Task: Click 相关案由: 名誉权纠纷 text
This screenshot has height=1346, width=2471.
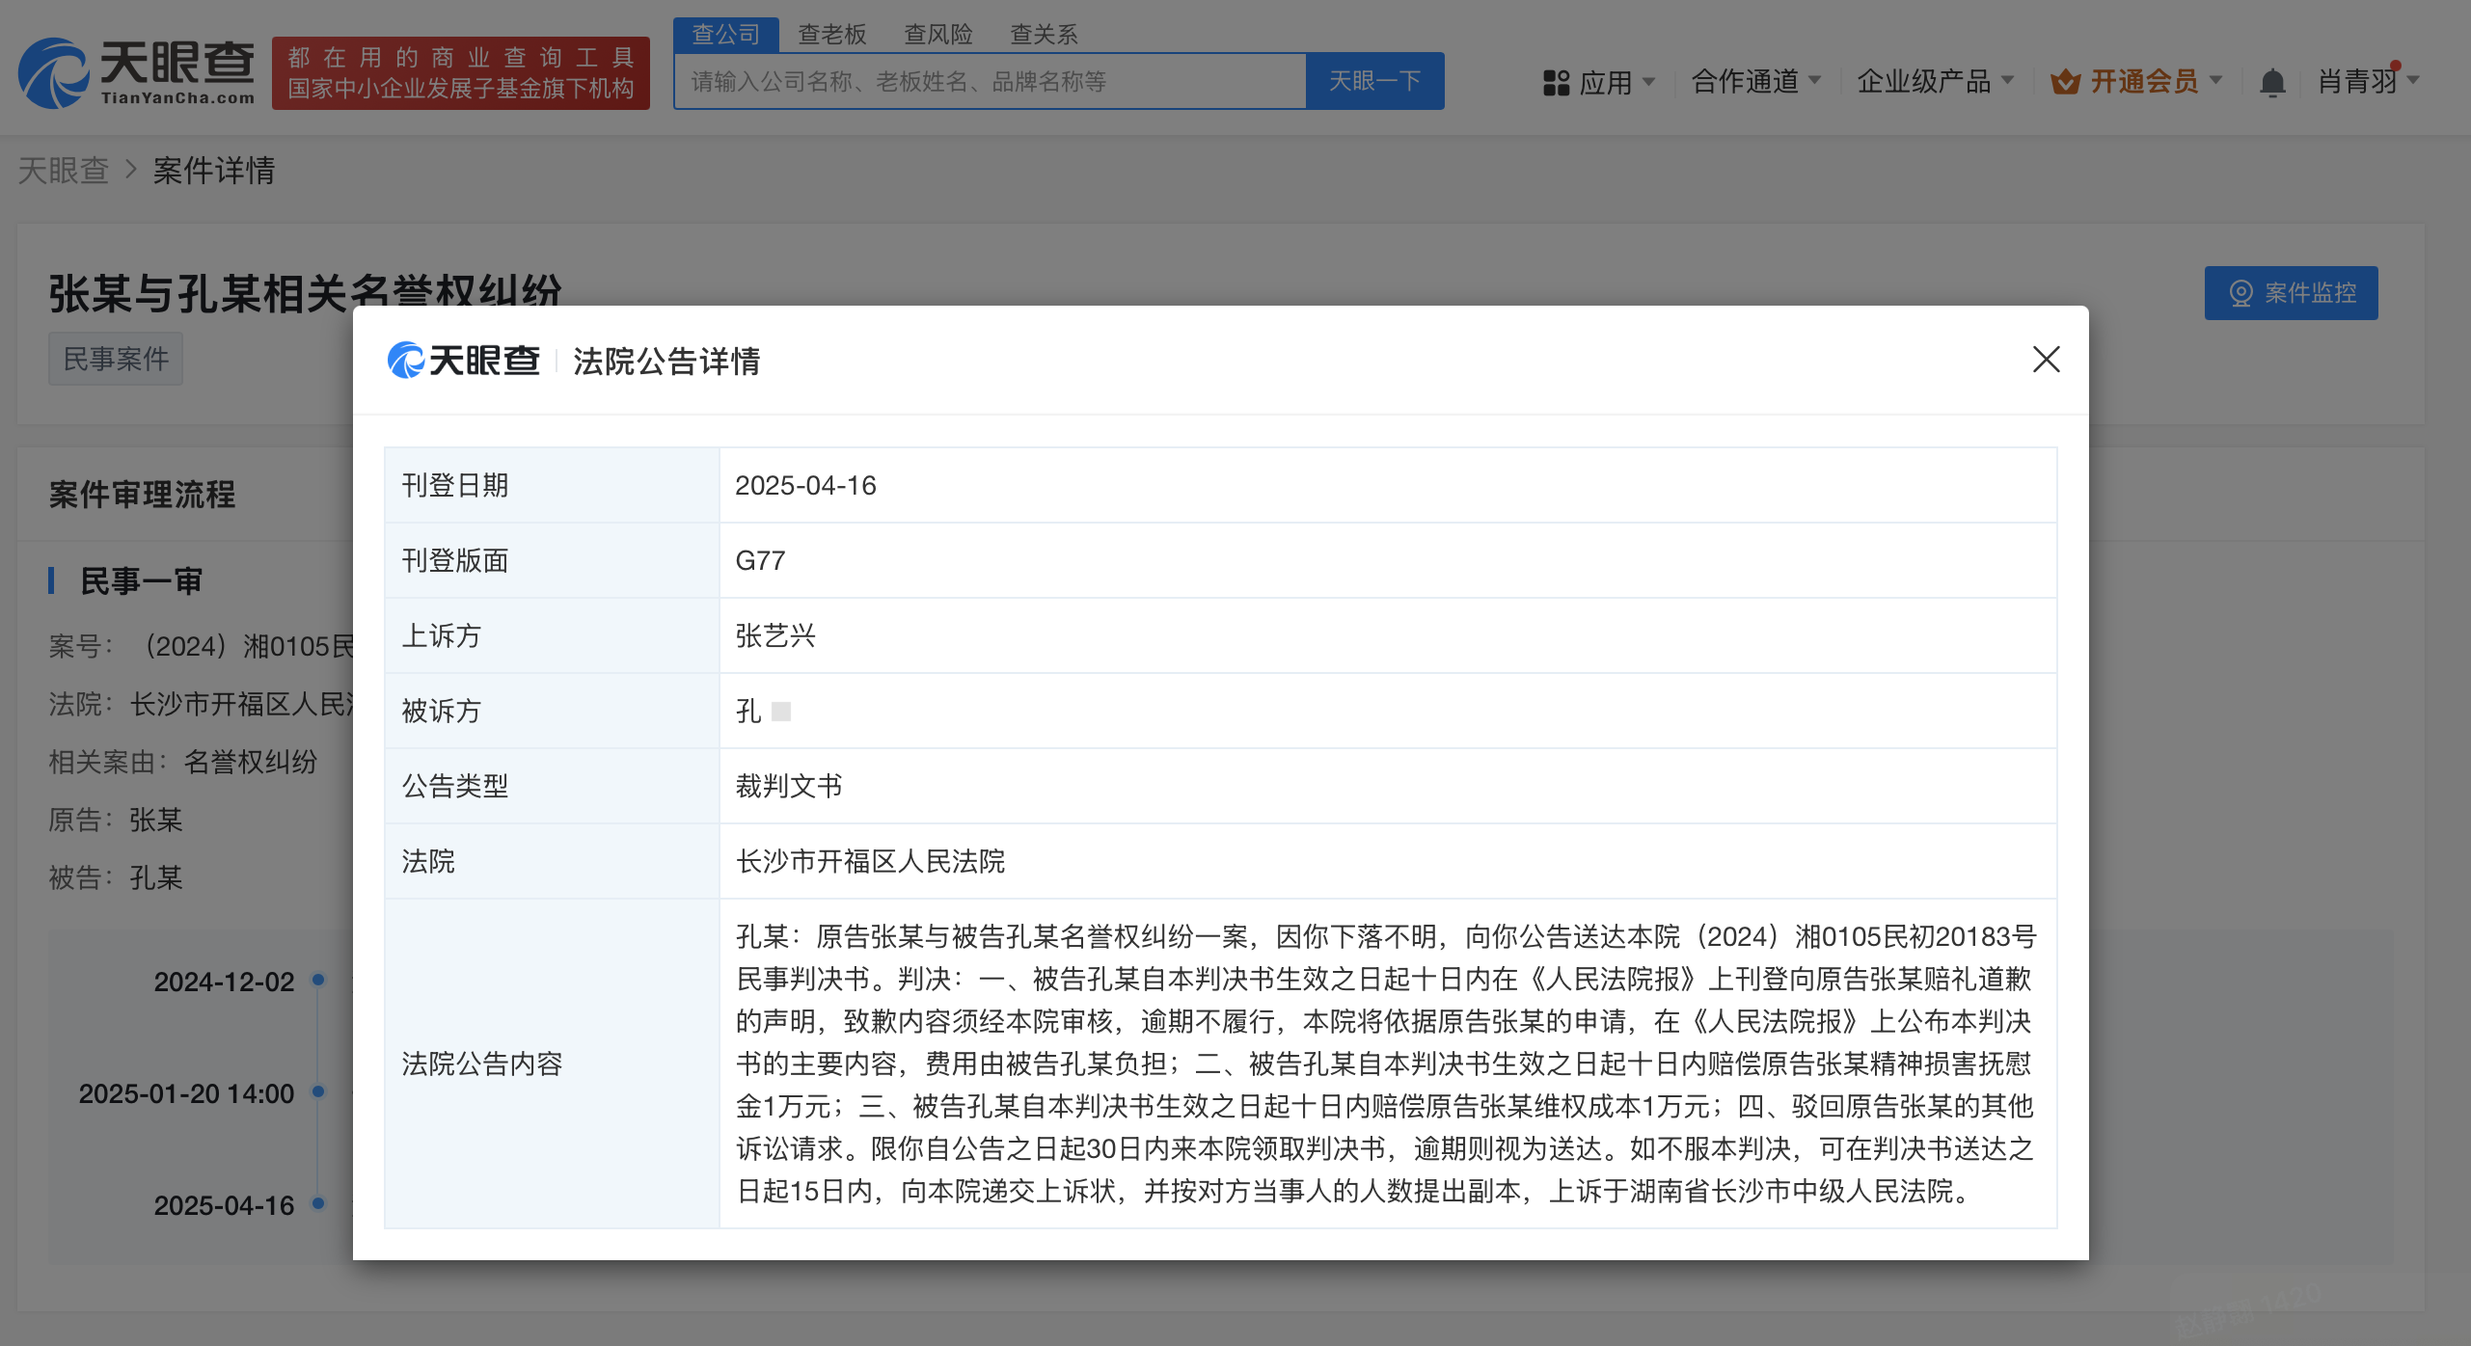Action: click(x=183, y=762)
